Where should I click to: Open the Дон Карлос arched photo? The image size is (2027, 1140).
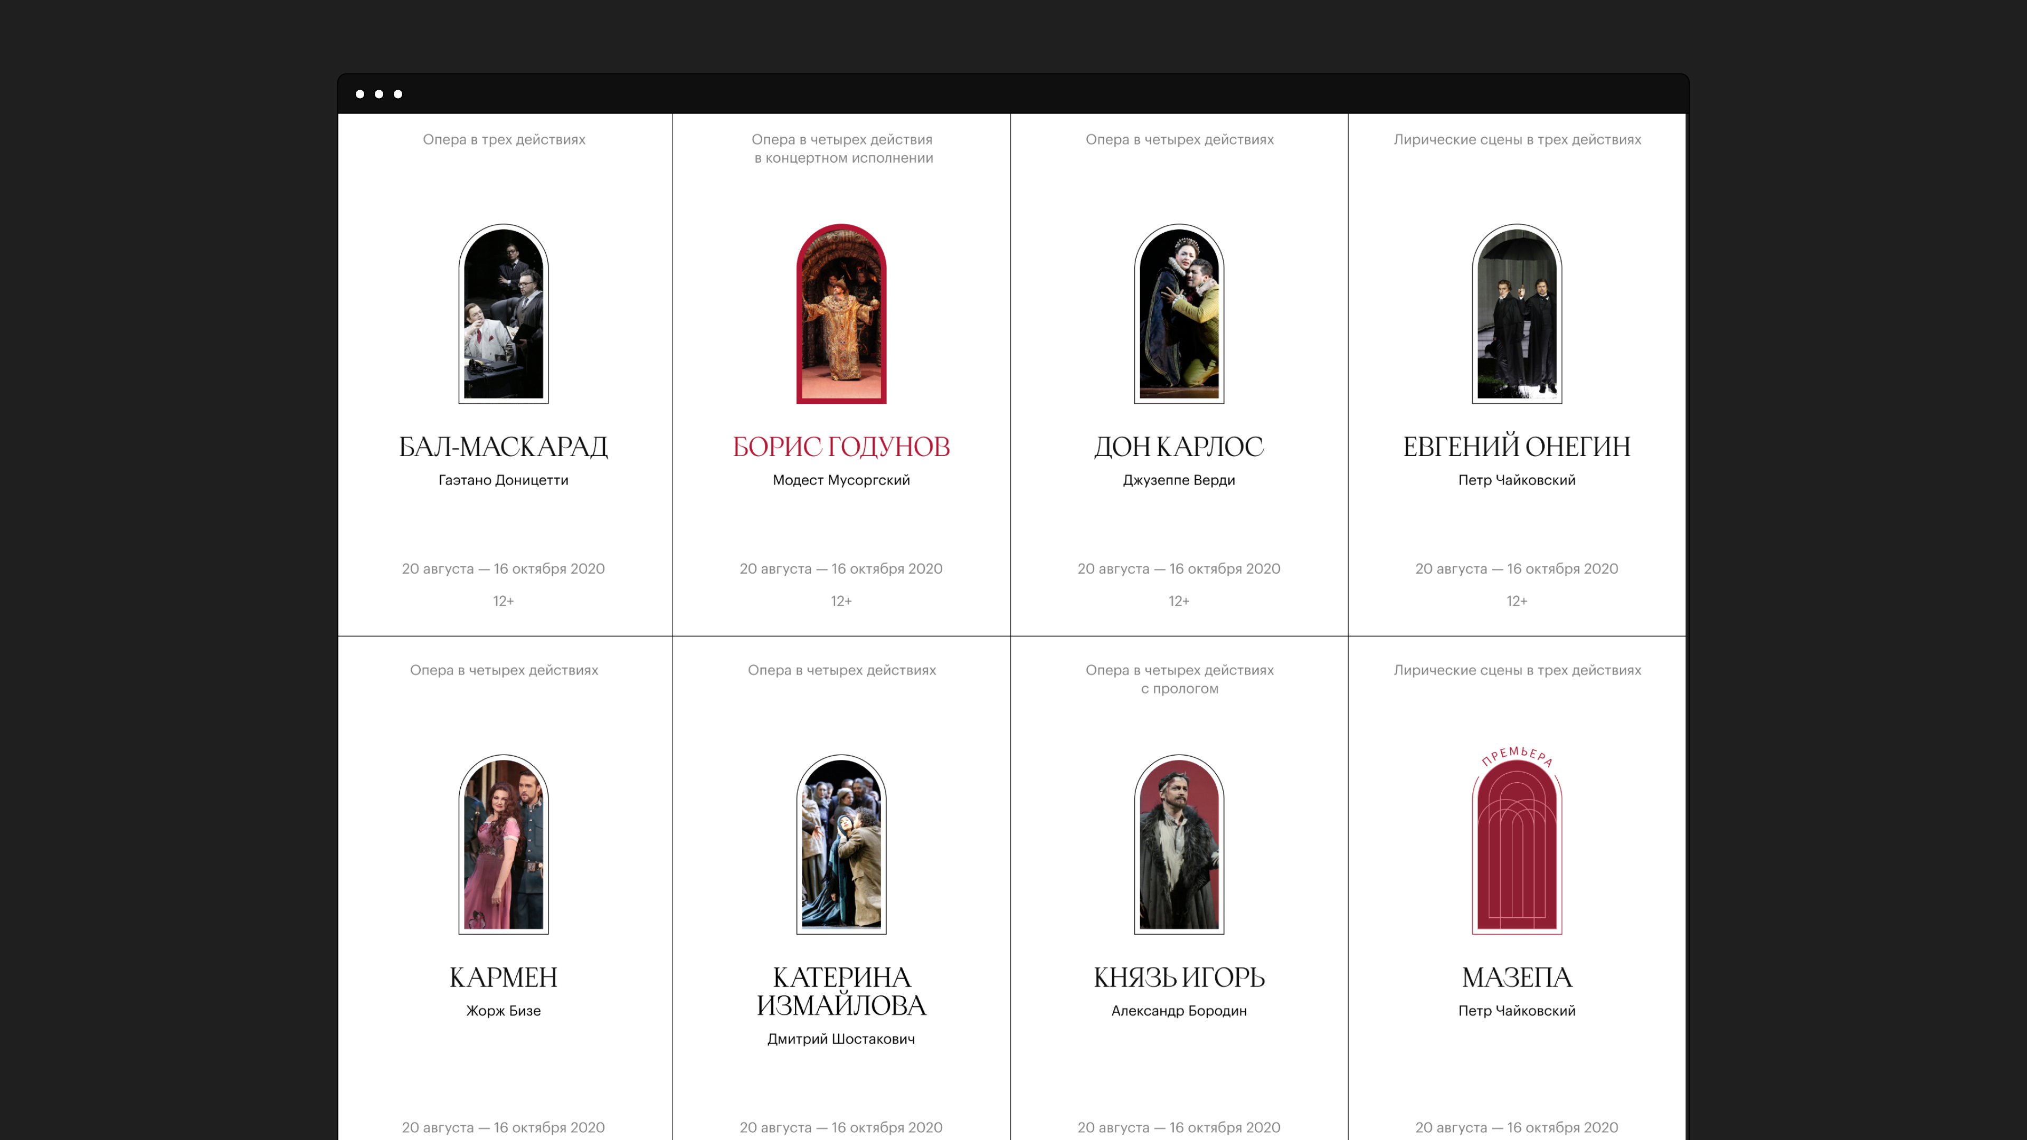click(1179, 315)
